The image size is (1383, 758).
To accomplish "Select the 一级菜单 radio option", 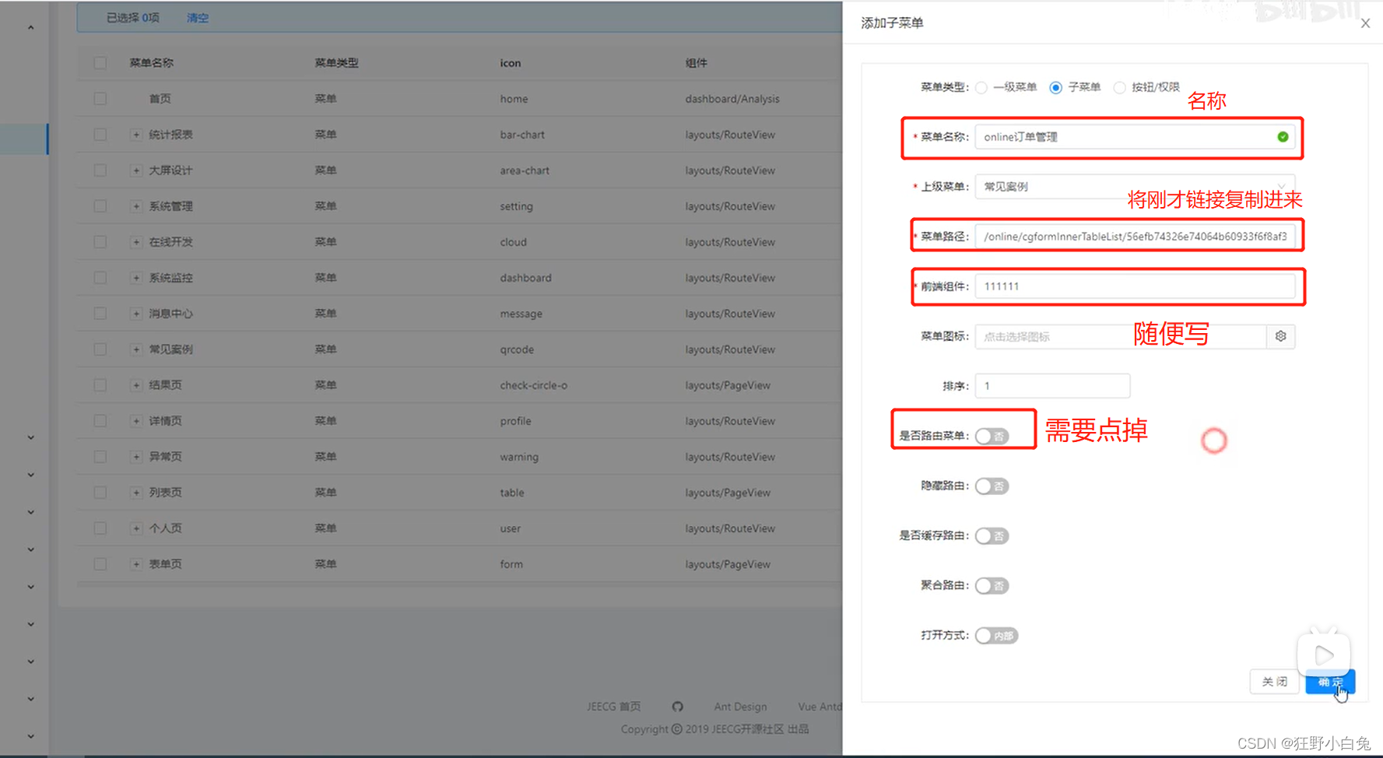I will [981, 88].
